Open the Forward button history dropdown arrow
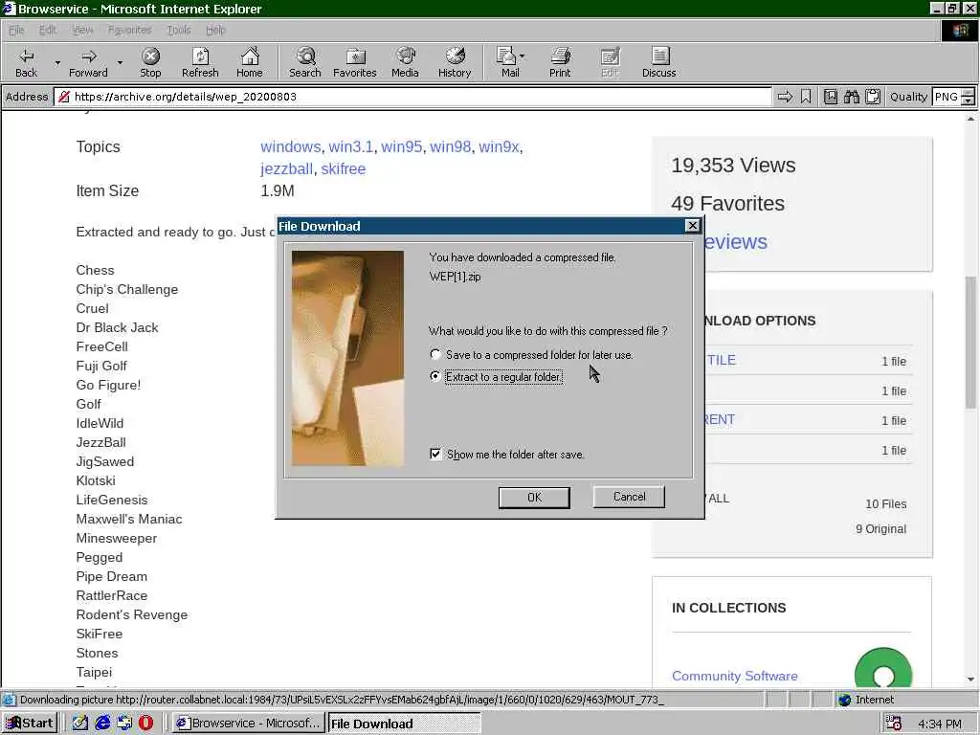 pos(120,63)
